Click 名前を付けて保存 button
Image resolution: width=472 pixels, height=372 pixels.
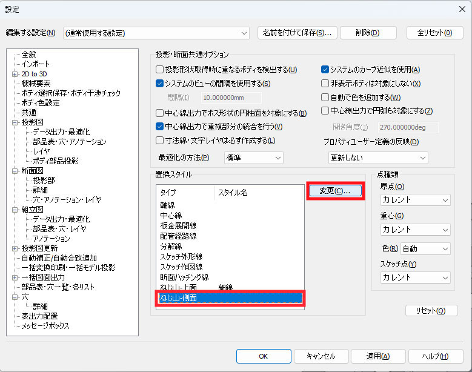[x=296, y=33]
